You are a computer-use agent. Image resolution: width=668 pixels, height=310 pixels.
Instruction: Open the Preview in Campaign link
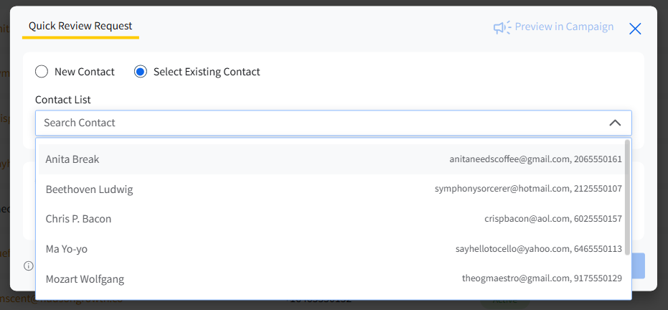[564, 27]
